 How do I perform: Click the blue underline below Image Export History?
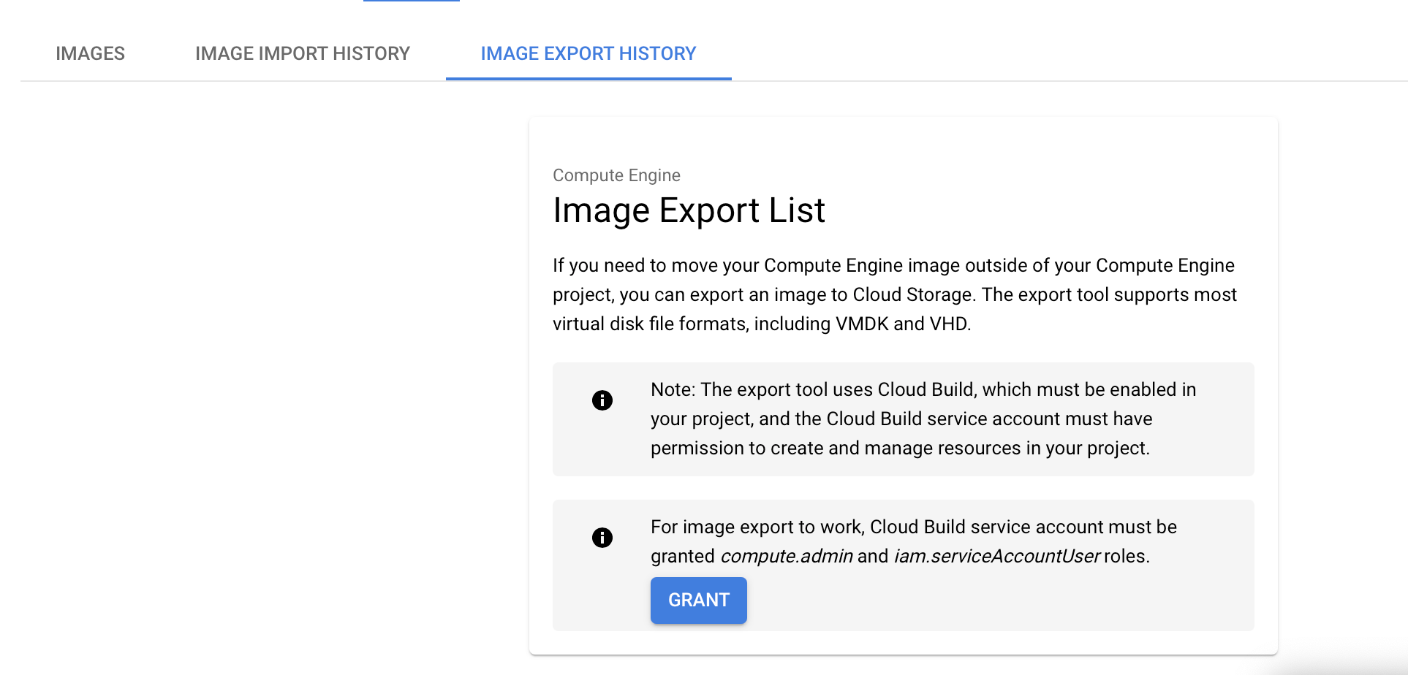pyautogui.click(x=588, y=78)
